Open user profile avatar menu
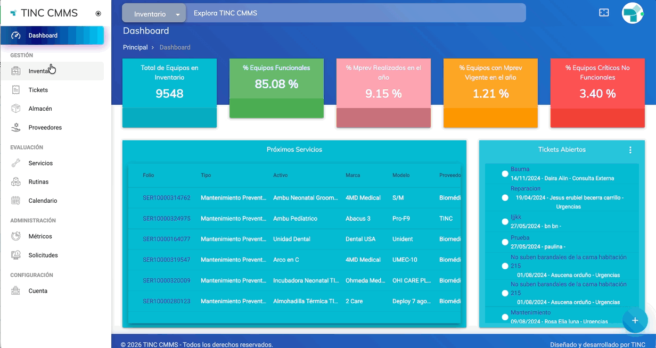The width and height of the screenshot is (656, 348). point(633,13)
